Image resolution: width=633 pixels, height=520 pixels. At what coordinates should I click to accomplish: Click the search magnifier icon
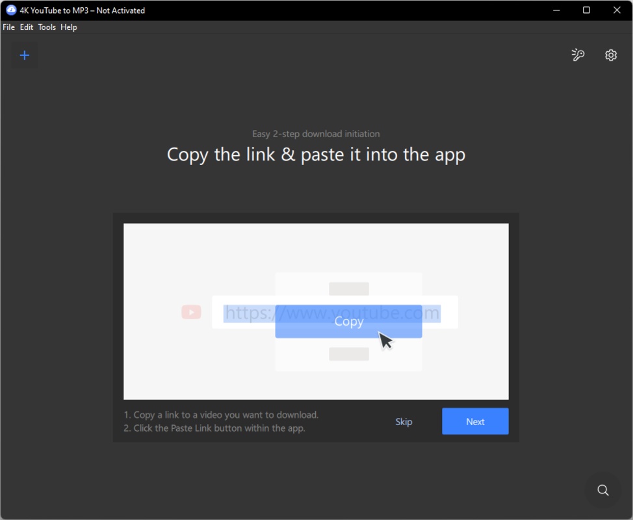602,490
